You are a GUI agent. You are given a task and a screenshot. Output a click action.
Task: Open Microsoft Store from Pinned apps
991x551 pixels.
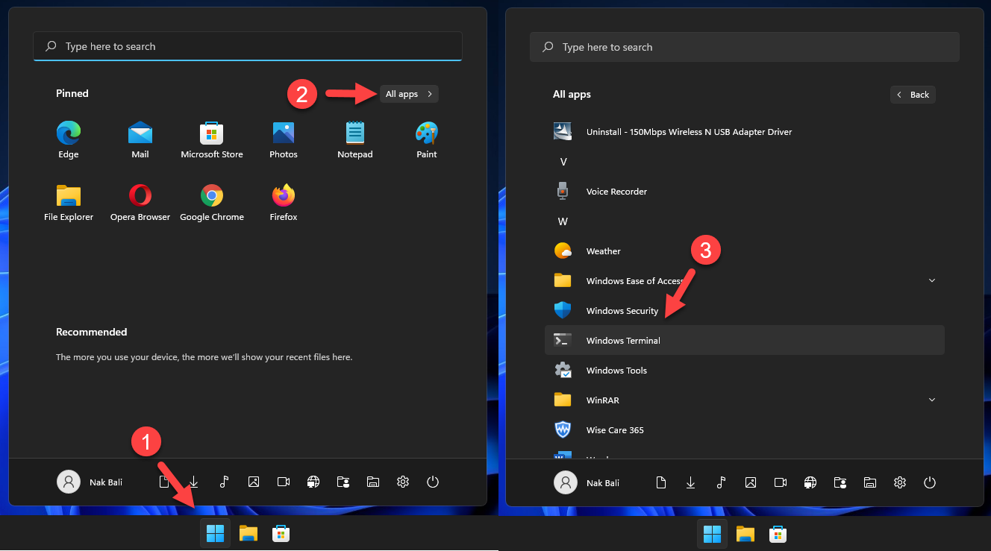coord(211,139)
